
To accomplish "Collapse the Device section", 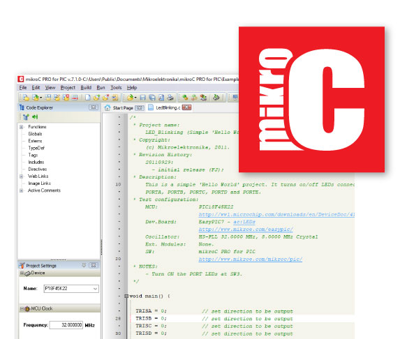I will [x=22, y=273].
